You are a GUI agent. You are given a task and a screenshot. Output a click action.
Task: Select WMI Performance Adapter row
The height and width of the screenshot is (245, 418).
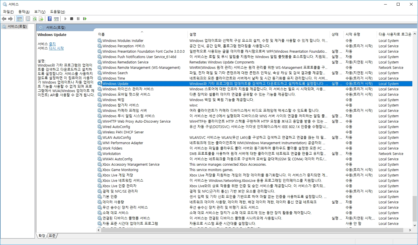255,143
